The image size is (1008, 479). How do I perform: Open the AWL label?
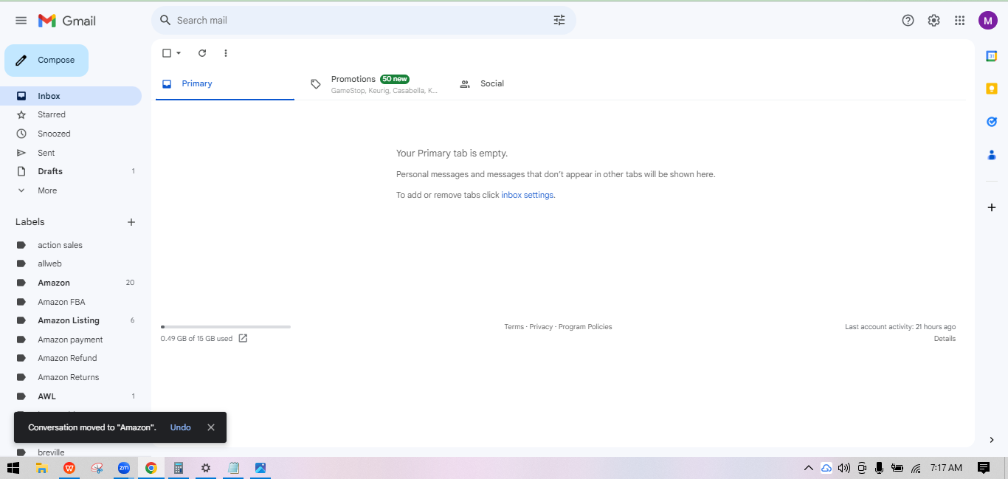(x=71, y=396)
